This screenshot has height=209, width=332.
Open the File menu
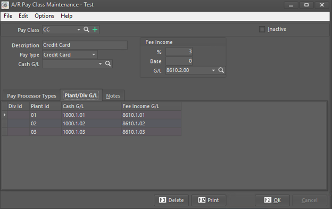(8, 16)
